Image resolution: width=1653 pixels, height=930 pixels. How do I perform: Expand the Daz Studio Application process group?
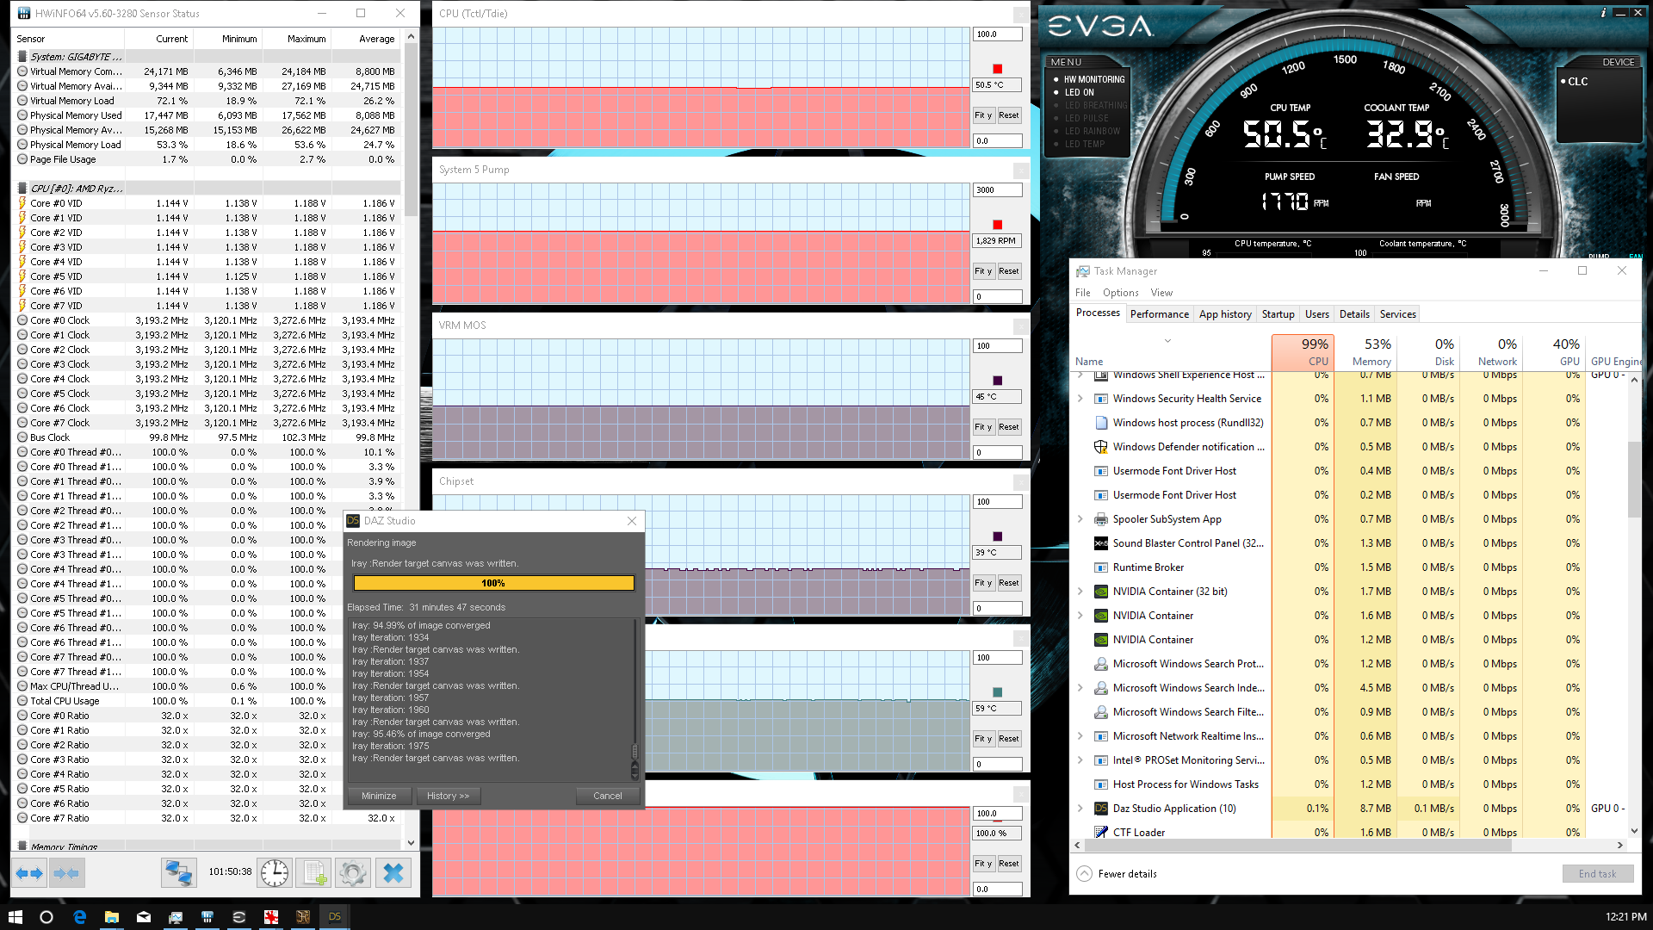coord(1080,809)
